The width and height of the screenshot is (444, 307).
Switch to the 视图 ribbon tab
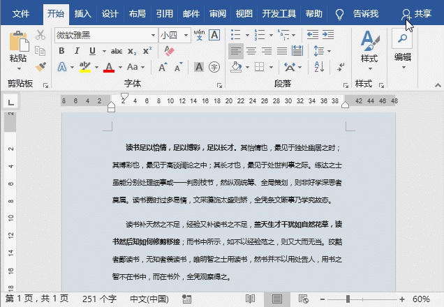(244, 13)
